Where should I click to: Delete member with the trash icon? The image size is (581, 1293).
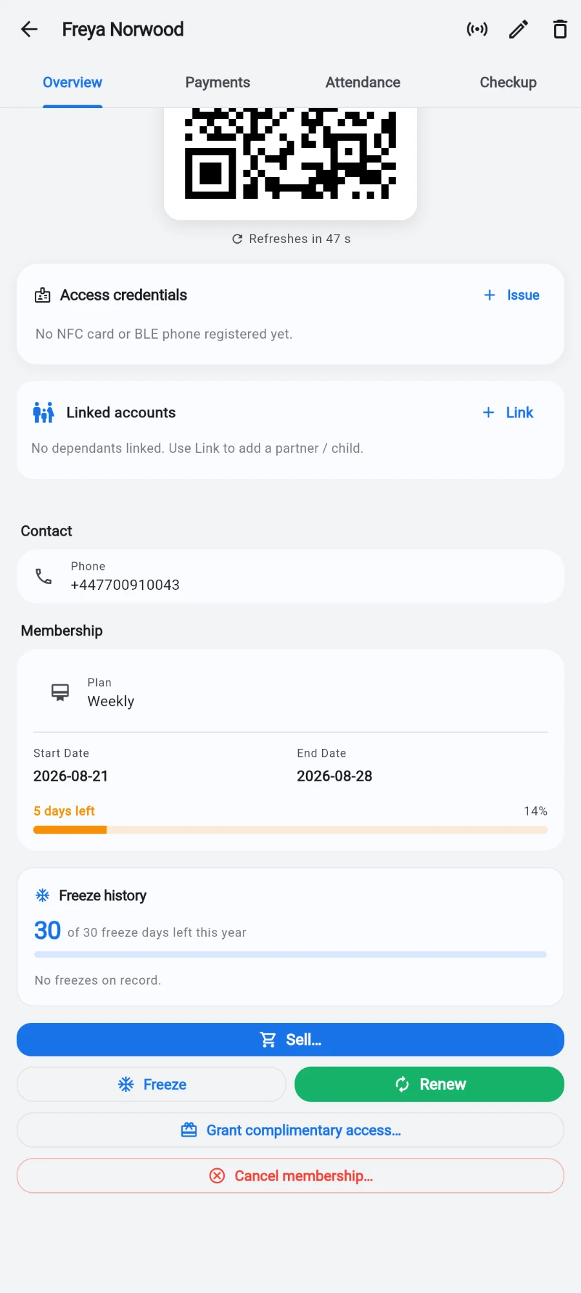[560, 29]
